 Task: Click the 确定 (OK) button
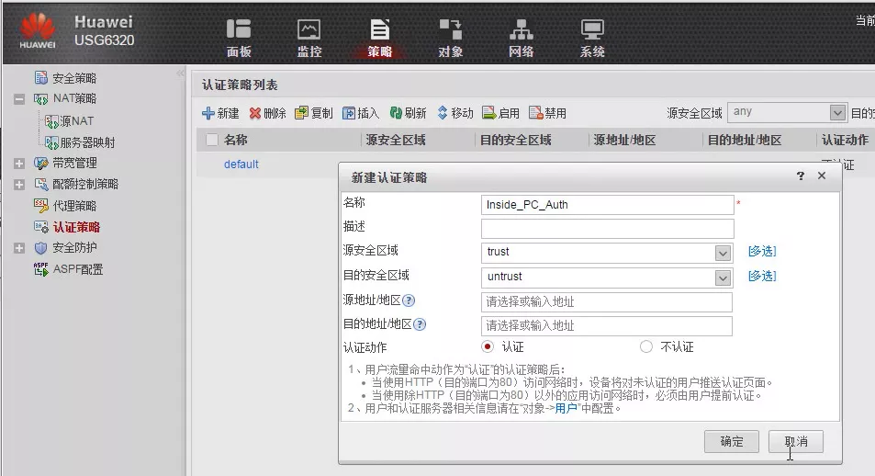tap(732, 441)
